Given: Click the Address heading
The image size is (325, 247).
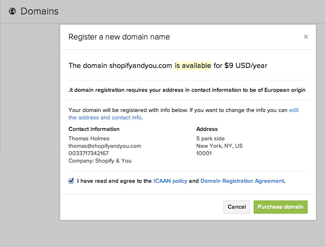Looking at the screenshot, I should (x=207, y=129).
